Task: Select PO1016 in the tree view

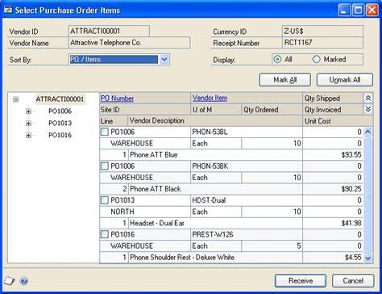Action: [x=60, y=135]
